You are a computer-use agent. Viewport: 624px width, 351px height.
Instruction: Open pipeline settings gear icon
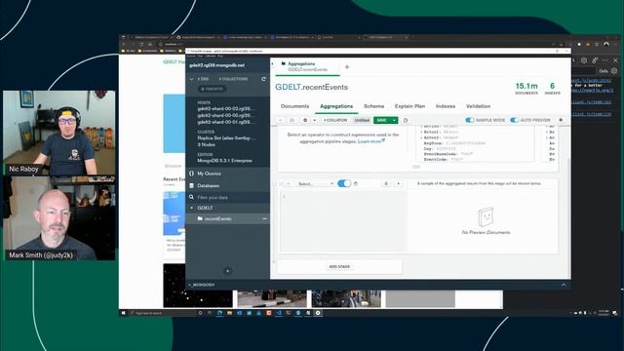point(305,120)
